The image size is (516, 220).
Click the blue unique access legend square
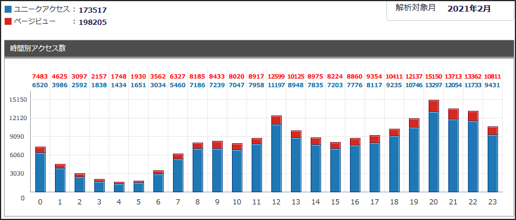click(x=8, y=10)
